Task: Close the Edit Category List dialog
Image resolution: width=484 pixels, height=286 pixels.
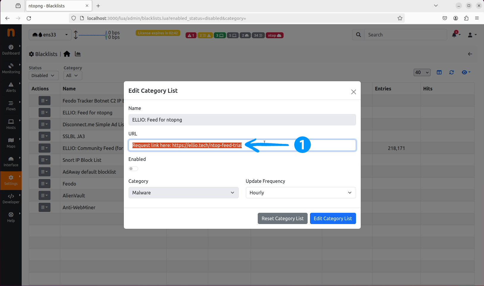Action: point(353,92)
